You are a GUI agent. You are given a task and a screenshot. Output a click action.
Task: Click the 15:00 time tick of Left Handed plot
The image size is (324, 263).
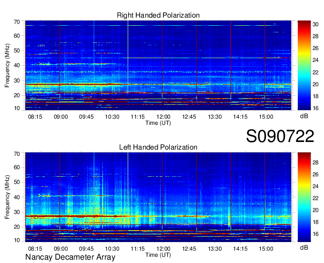point(266,249)
